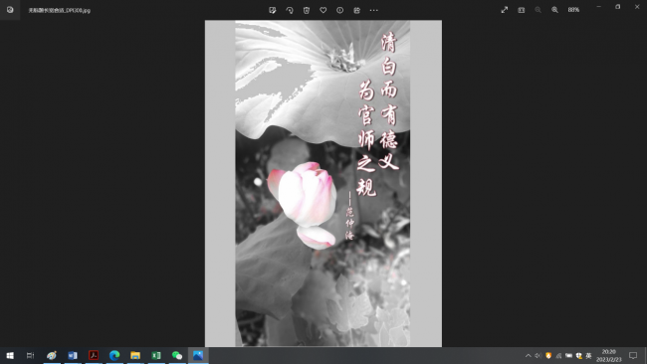This screenshot has height=364, width=647.
Task: Click the 88% zoom level
Action: point(573,10)
